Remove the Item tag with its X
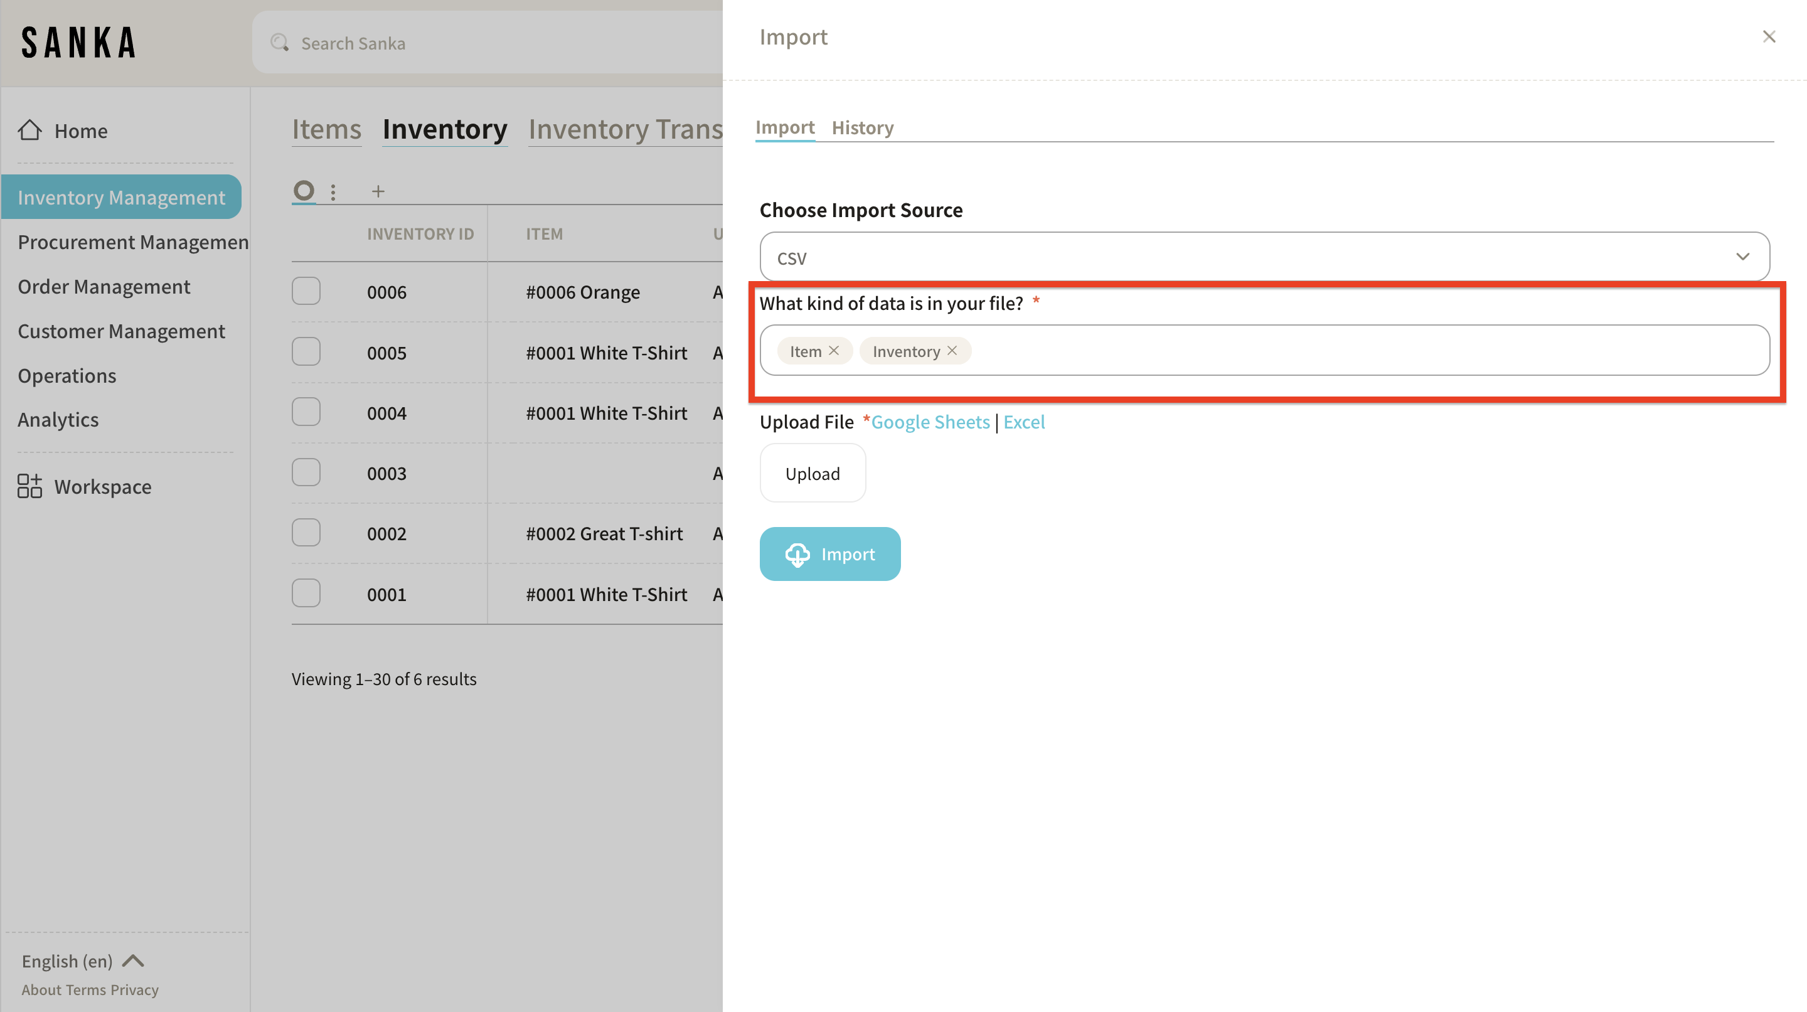The image size is (1807, 1012). 833,351
